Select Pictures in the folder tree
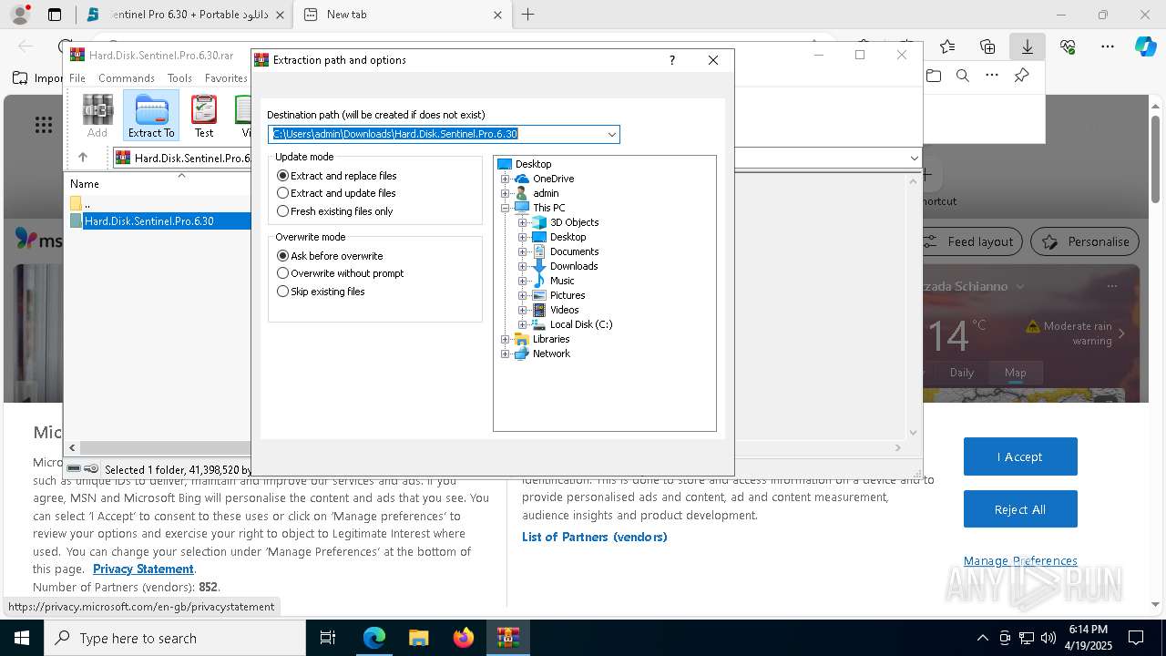 [x=567, y=295]
